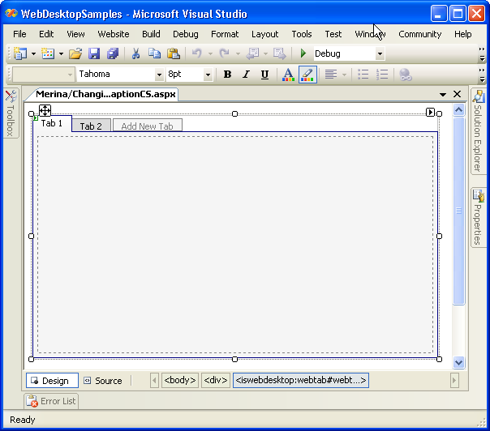490x431 pixels.
Task: Open the WebTab smart tag arrow
Action: [x=431, y=113]
